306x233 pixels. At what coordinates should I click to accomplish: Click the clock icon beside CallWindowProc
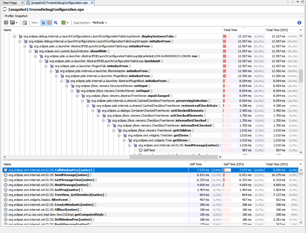click(6, 170)
